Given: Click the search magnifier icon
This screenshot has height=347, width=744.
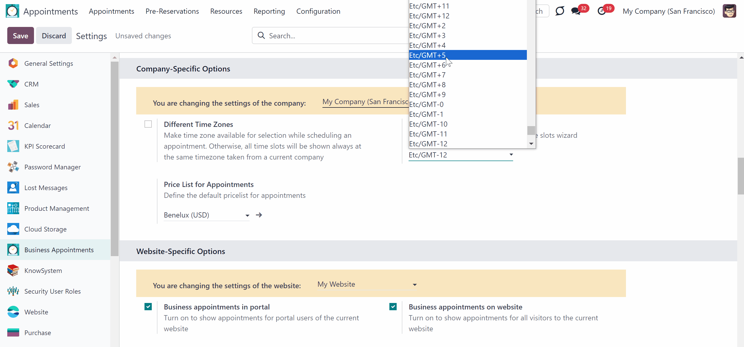Looking at the screenshot, I should click(x=261, y=35).
